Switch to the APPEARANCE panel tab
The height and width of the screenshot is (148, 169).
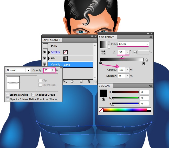coord(52,40)
